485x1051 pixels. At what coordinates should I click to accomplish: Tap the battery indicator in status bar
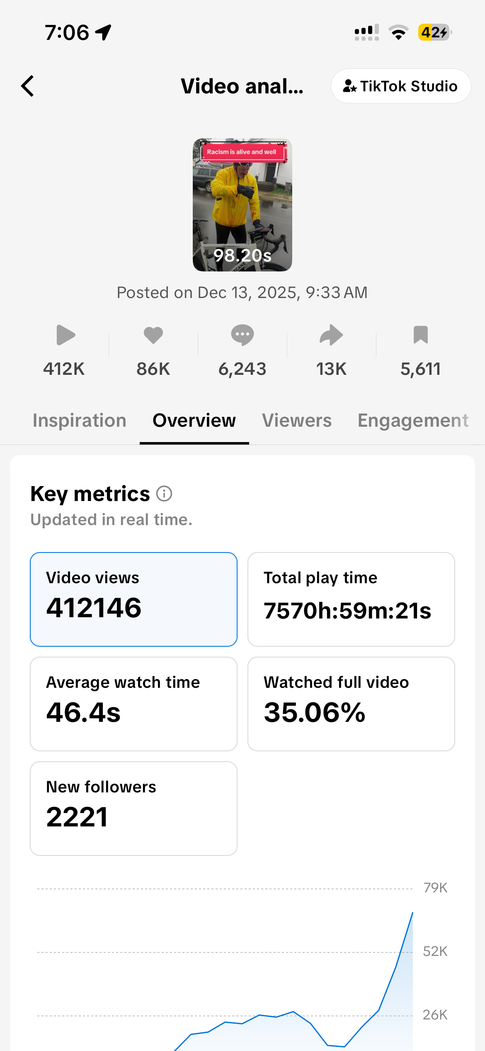point(434,32)
